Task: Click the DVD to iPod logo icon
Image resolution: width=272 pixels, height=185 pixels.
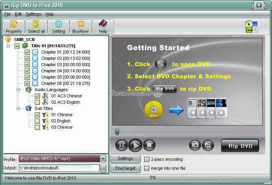Action: [x=251, y=27]
